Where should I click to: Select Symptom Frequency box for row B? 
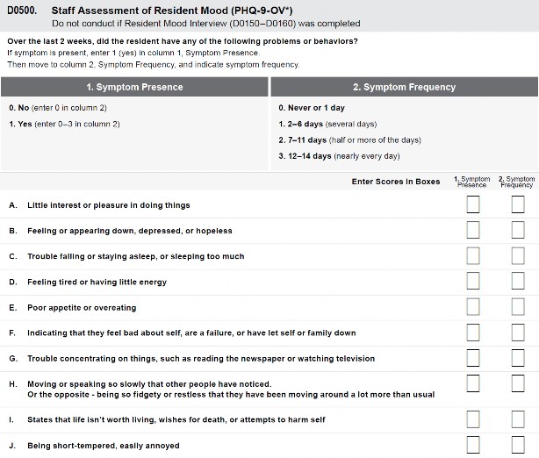[518, 230]
